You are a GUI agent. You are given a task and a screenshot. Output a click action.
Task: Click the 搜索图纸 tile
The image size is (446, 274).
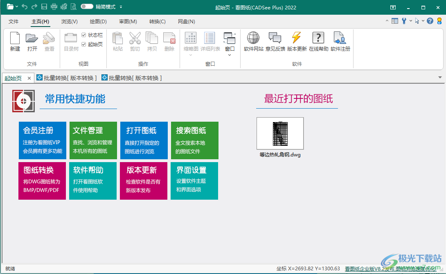click(x=194, y=140)
